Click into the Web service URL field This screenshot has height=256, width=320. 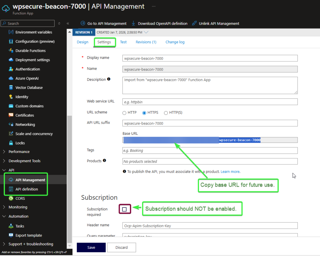210,102
